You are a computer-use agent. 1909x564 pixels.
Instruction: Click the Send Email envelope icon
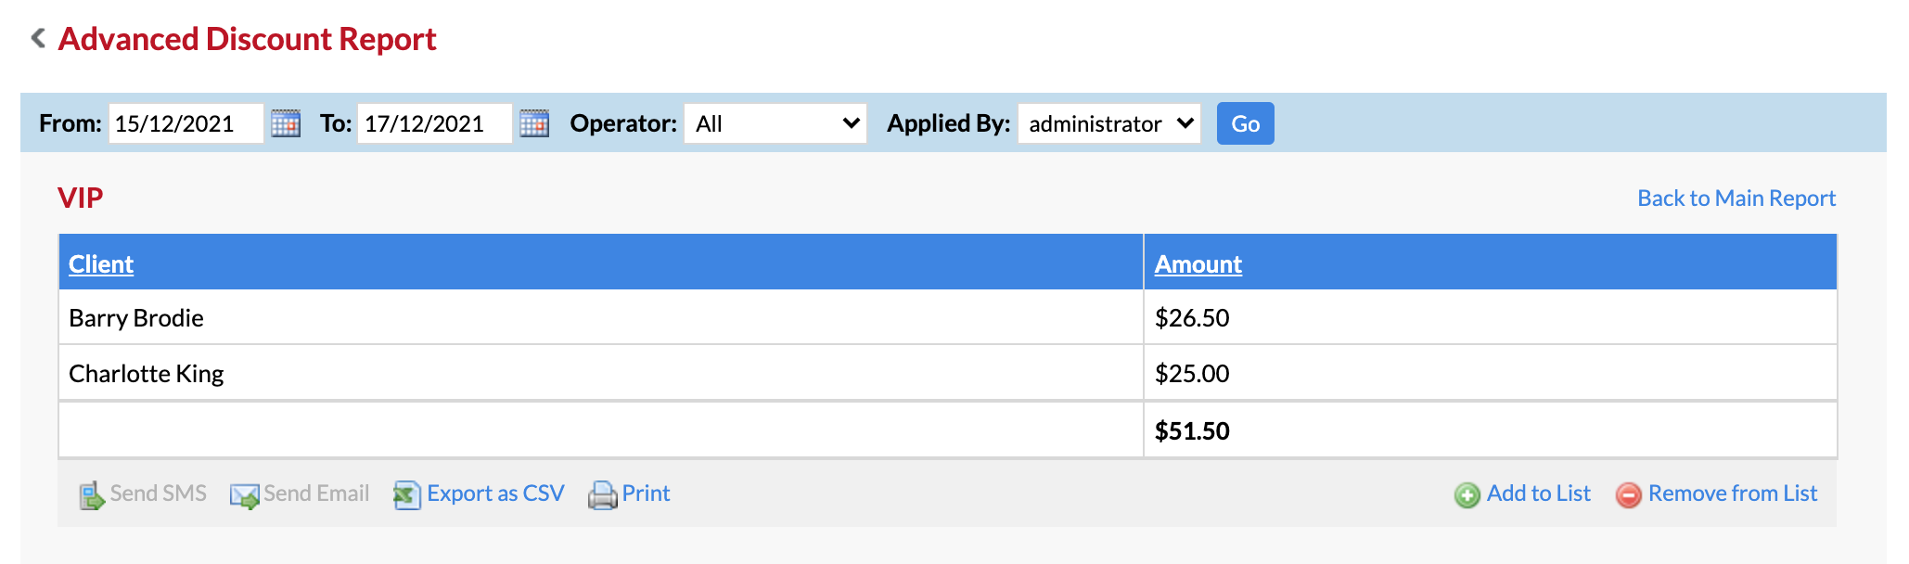pyautogui.click(x=245, y=495)
